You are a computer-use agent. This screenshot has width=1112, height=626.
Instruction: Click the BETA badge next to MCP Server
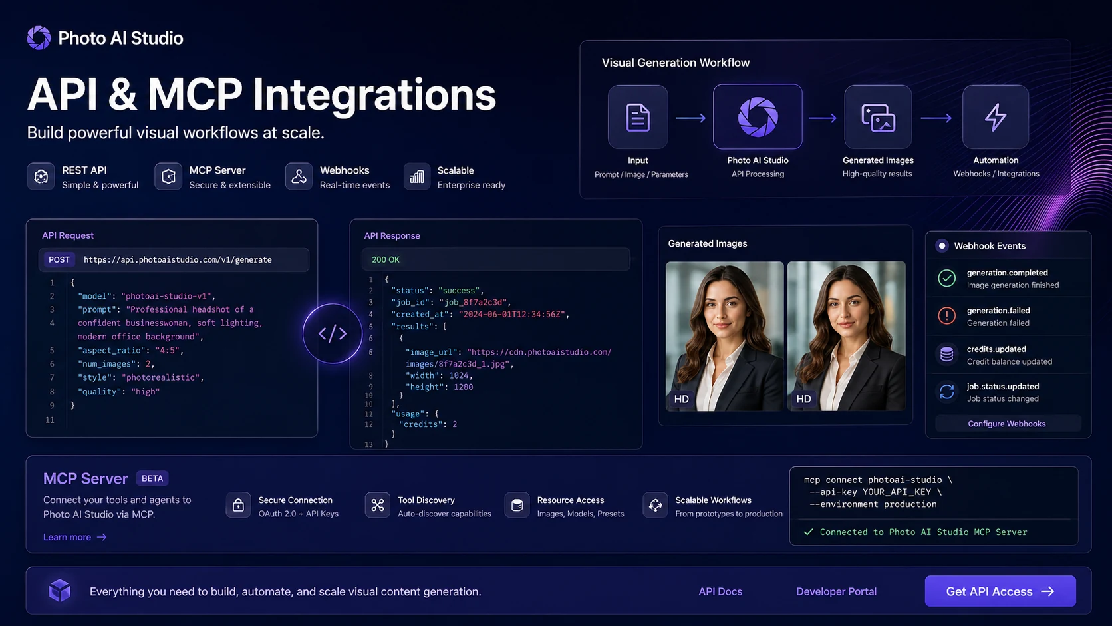click(152, 478)
